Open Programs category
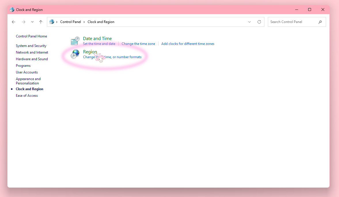 pos(23,66)
